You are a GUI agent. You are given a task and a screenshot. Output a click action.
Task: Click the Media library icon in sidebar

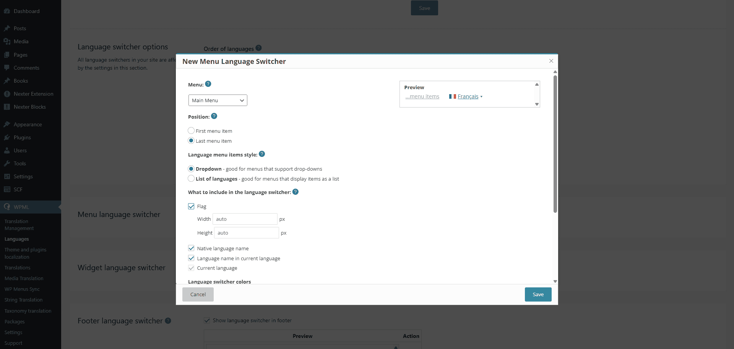coord(6,41)
